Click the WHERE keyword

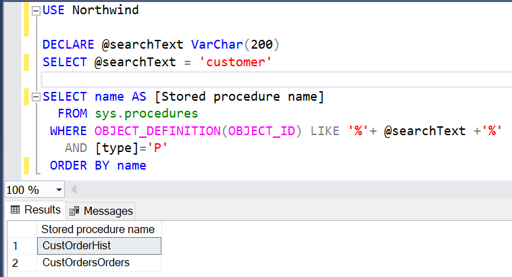[x=68, y=131]
